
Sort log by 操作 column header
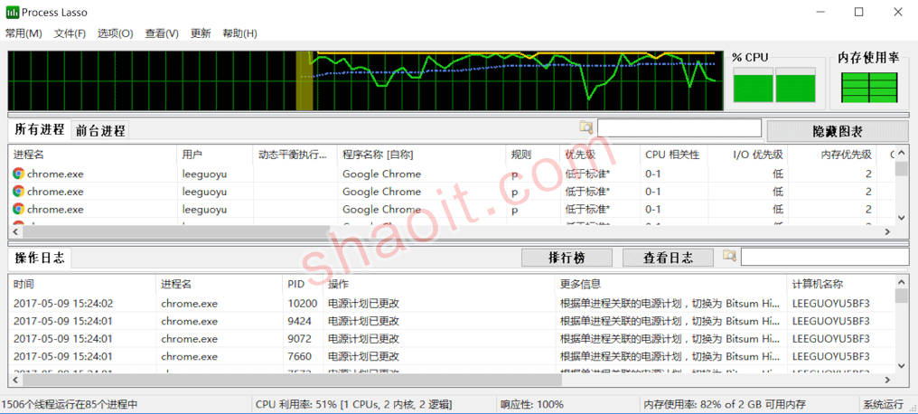[438, 284]
